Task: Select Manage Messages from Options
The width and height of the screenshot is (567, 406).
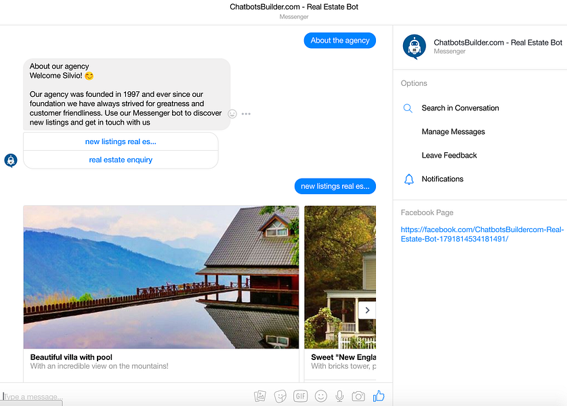Action: point(453,131)
